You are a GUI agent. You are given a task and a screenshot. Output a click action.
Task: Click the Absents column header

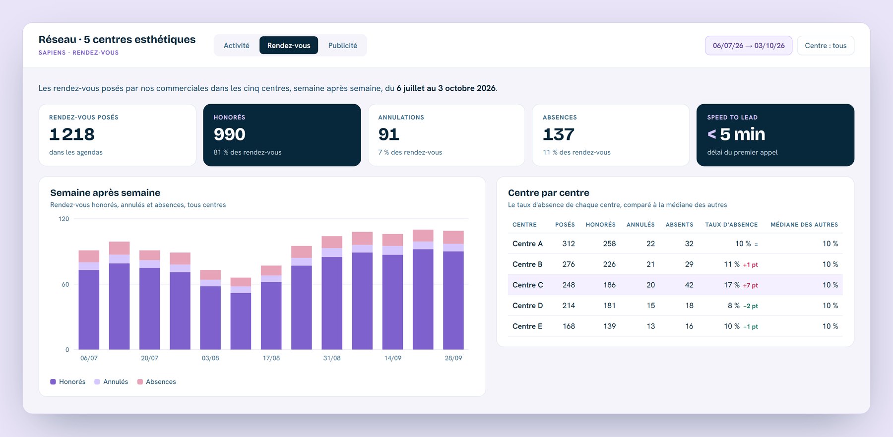click(679, 225)
